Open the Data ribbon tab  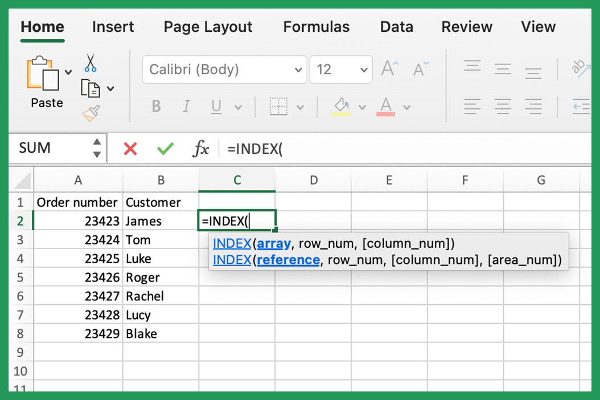click(396, 27)
